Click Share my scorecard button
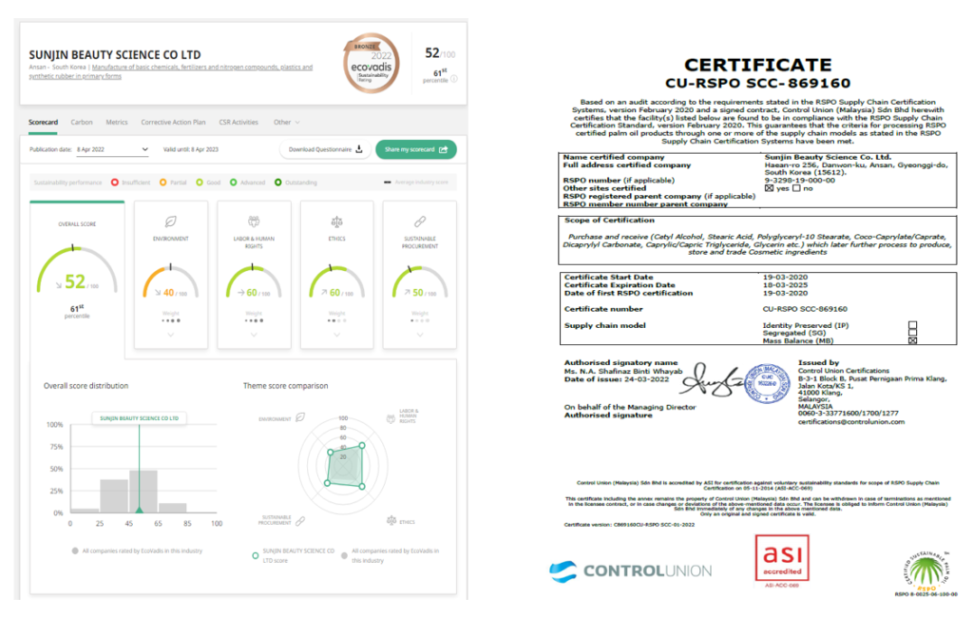The image size is (973, 618). 415,149
